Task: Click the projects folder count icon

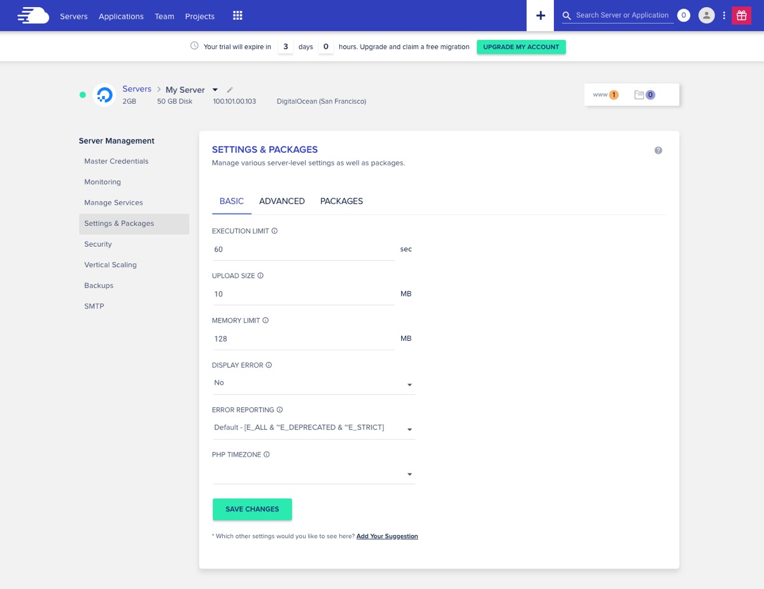Action: click(644, 95)
